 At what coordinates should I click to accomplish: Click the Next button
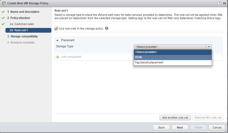[180, 128]
